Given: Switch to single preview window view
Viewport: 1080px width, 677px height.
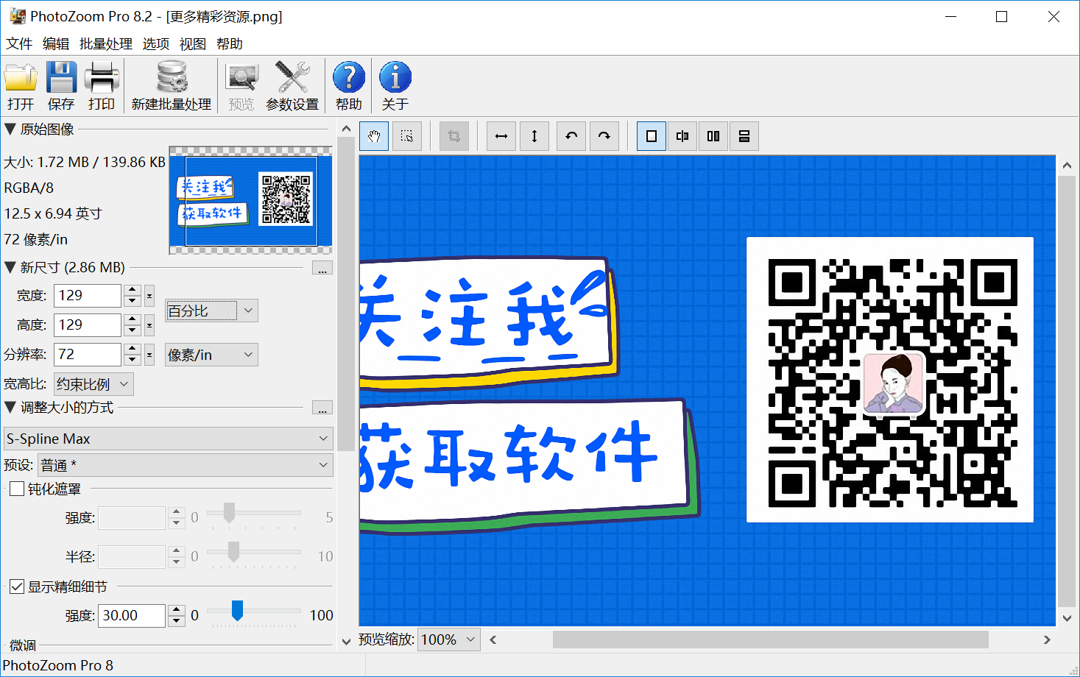Looking at the screenshot, I should pos(652,136).
